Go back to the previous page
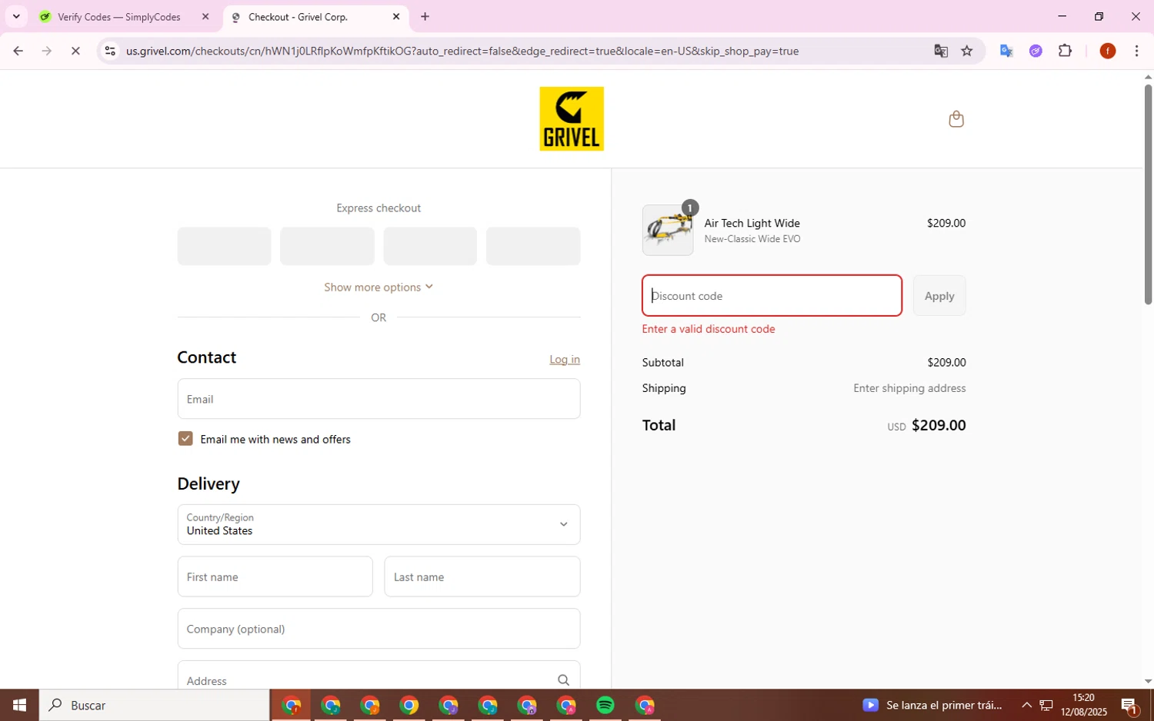The height and width of the screenshot is (721, 1154). (18, 51)
